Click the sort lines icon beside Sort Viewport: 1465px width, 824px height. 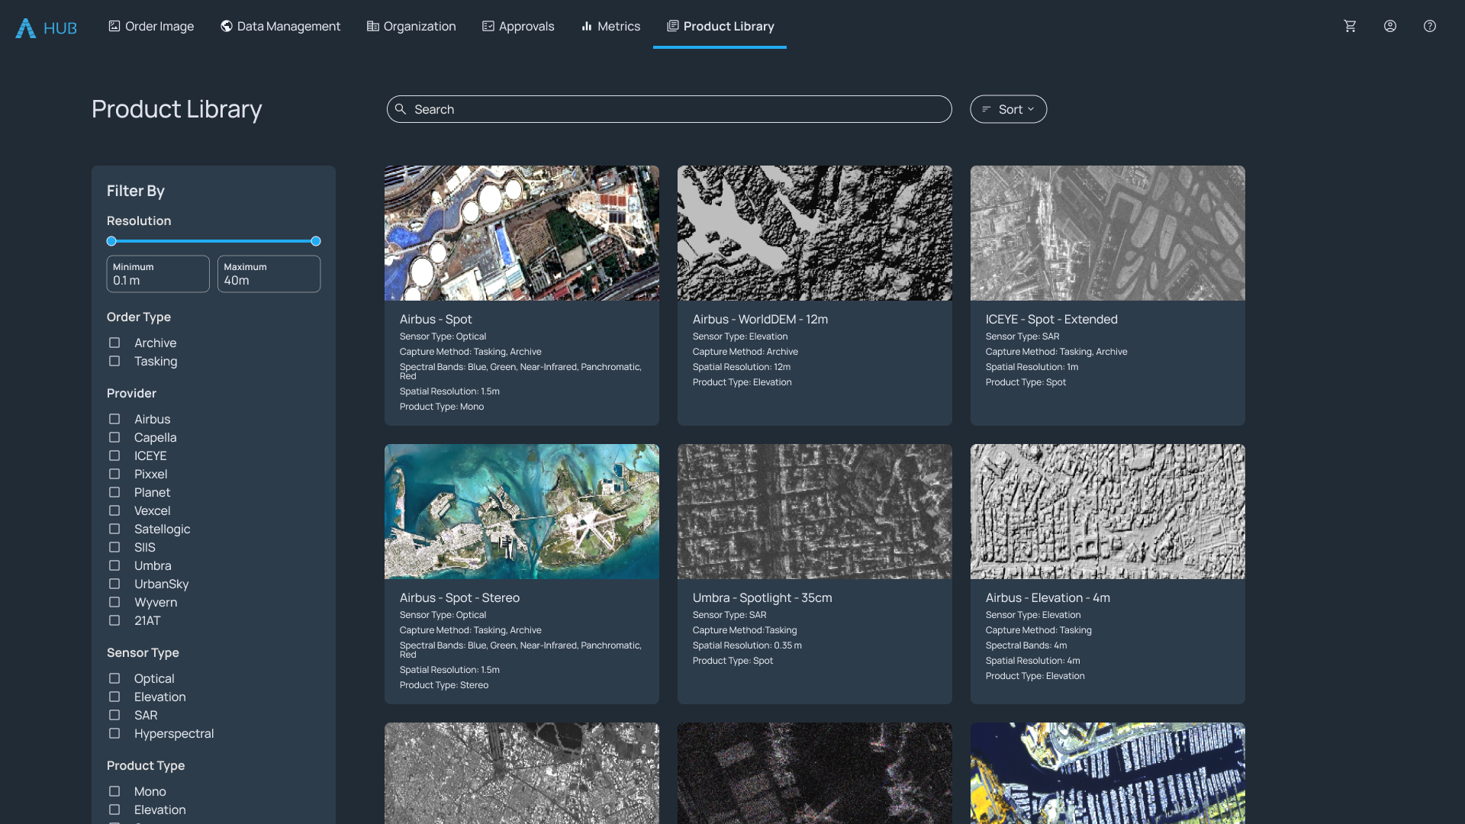(x=986, y=109)
